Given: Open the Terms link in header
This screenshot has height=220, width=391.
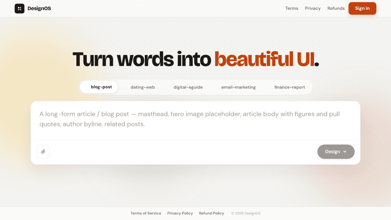Looking at the screenshot, I should pyautogui.click(x=292, y=8).
